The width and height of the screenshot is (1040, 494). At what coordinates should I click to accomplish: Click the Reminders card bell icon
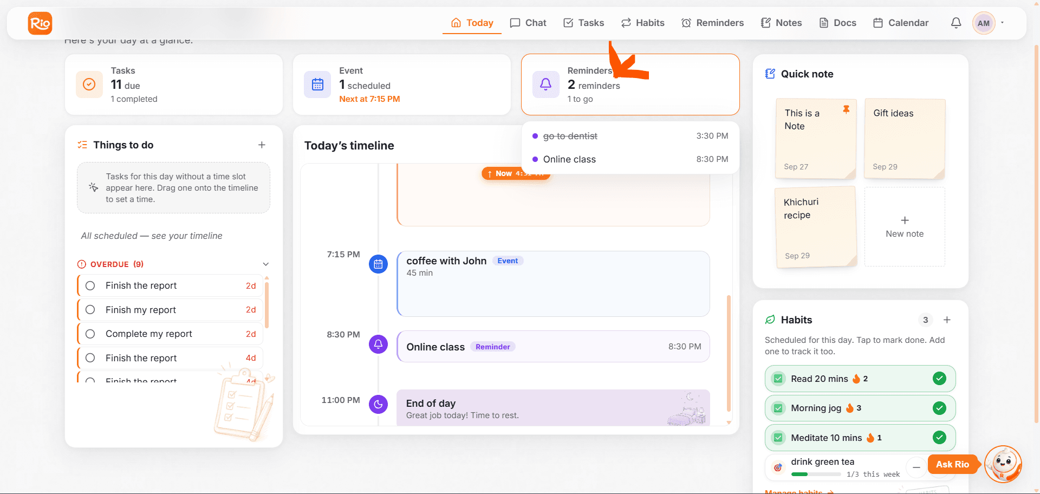546,84
